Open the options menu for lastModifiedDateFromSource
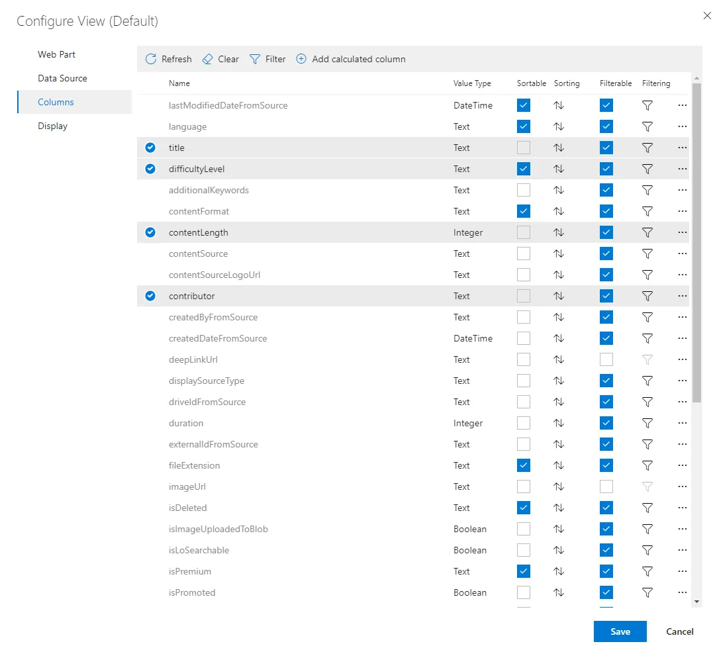The image size is (715, 648). coord(682,105)
